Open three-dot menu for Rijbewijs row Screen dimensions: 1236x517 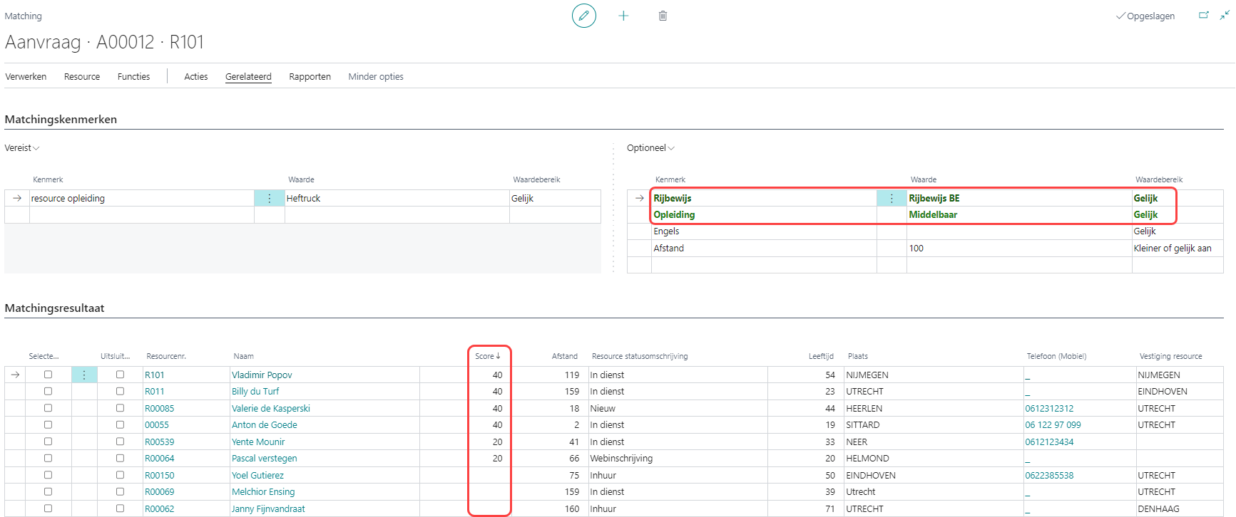pos(892,199)
